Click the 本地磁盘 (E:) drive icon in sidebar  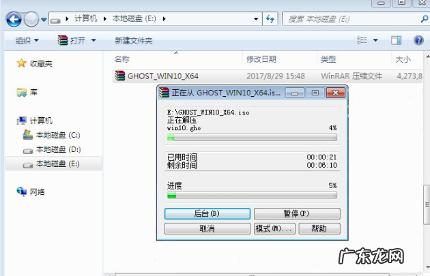click(x=28, y=165)
